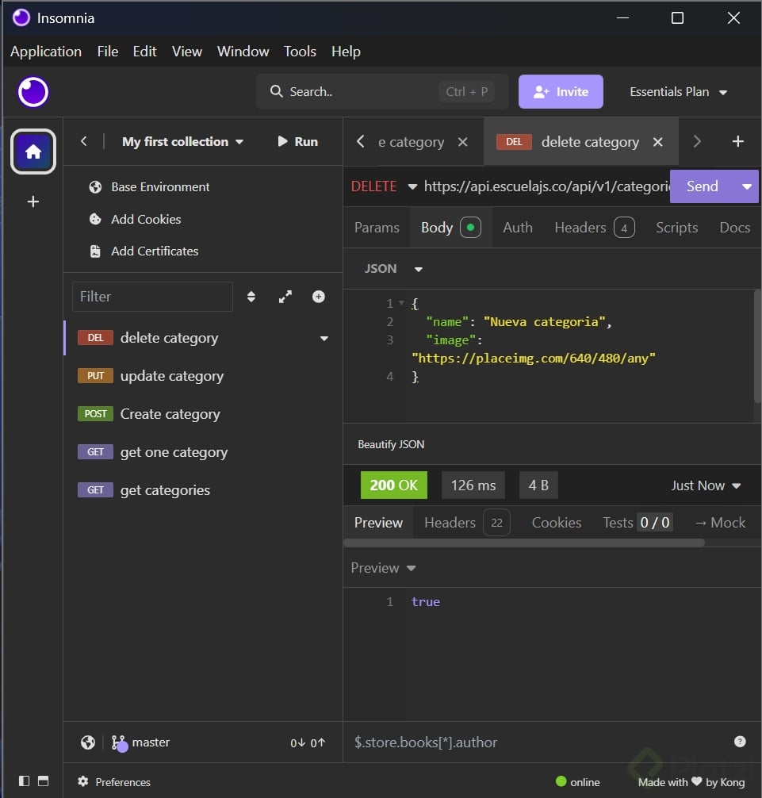Click the horizontal scrollbar under response tabs
This screenshot has width=762, height=798.
point(524,543)
